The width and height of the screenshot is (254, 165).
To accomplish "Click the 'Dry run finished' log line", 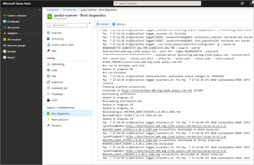I will pos(114,73).
